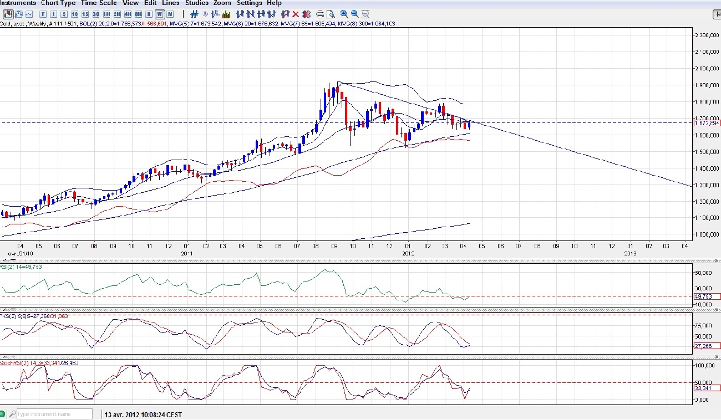Zoom in with the magnifier plus icon
The width and height of the screenshot is (721, 420).
(x=344, y=14)
